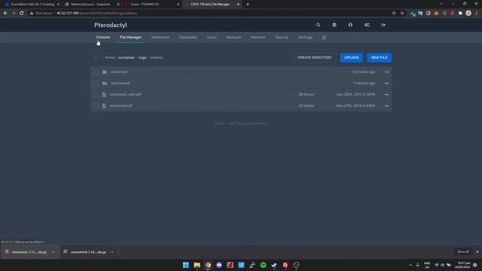Open the Schedules tab
This screenshot has height=271, width=482.
point(188,38)
